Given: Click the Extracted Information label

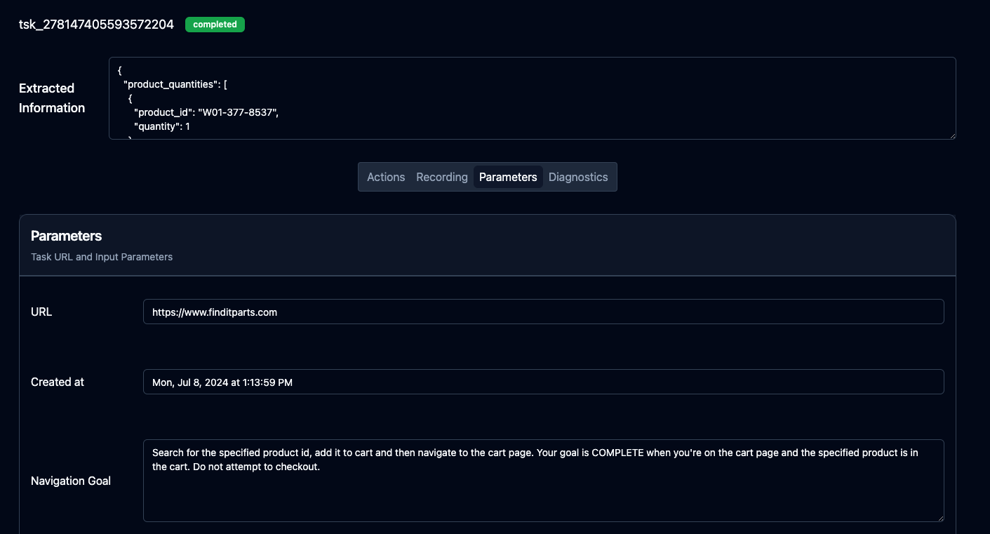Looking at the screenshot, I should tap(52, 98).
